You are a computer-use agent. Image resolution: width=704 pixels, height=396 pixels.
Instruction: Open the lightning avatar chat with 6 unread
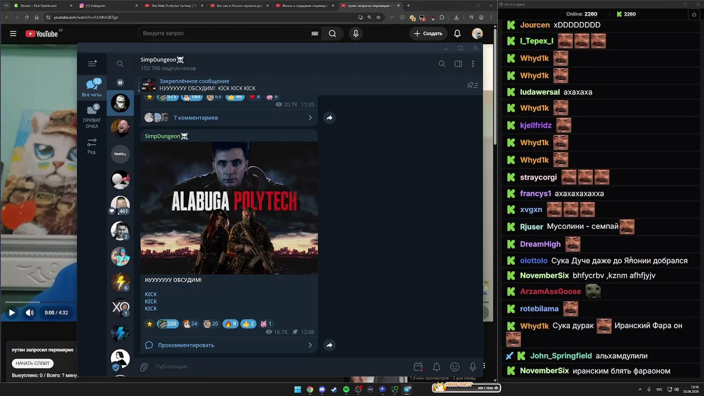[120, 282]
